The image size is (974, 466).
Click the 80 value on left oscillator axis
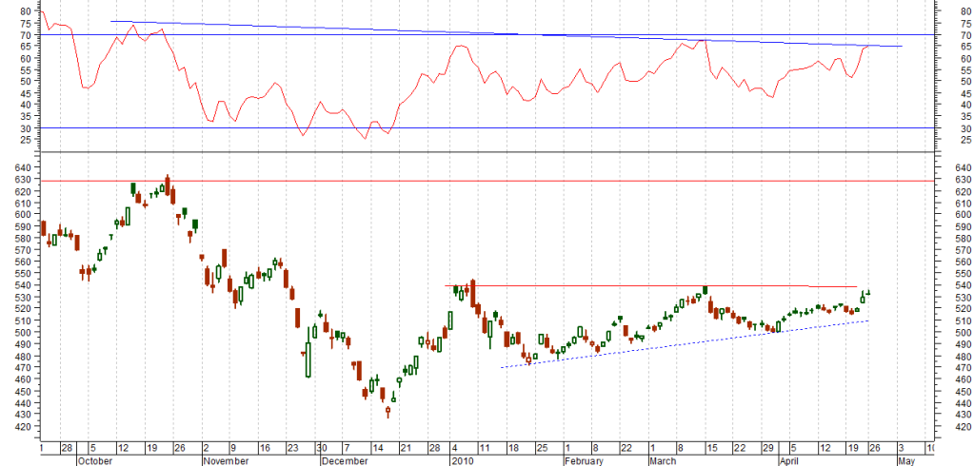[x=26, y=11]
